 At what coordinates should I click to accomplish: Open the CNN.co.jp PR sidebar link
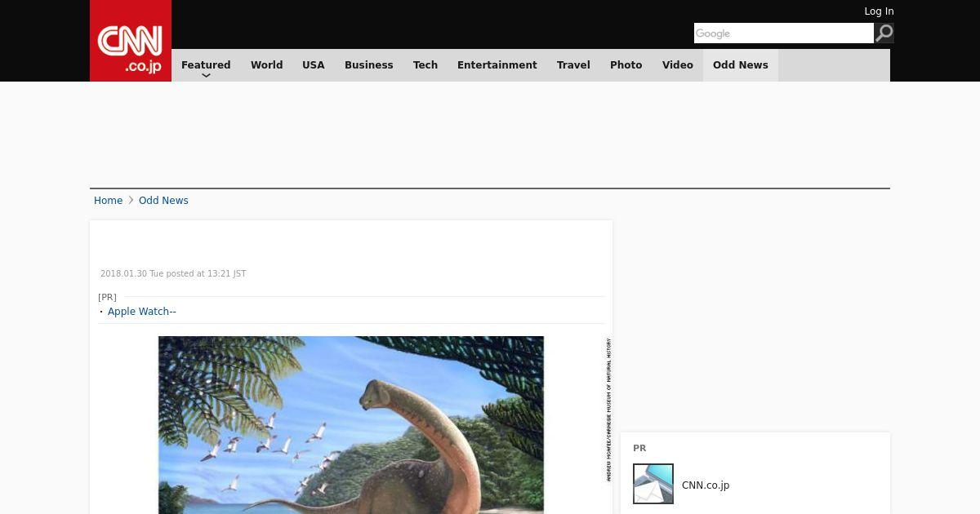tap(706, 485)
